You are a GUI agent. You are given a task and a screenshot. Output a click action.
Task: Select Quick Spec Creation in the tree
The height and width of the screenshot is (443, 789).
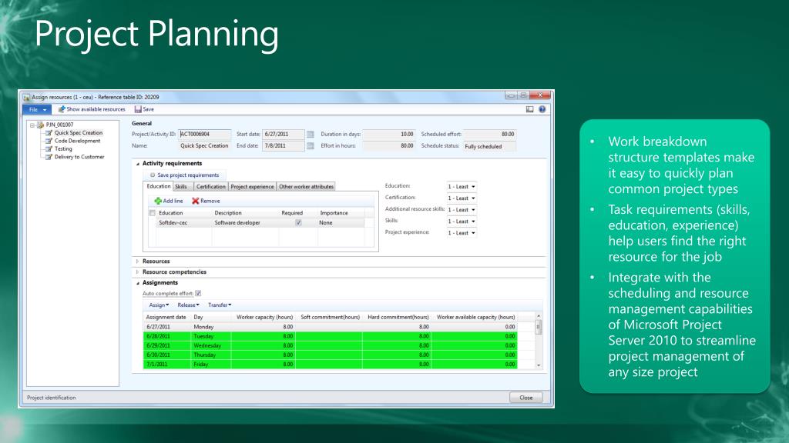tap(79, 133)
